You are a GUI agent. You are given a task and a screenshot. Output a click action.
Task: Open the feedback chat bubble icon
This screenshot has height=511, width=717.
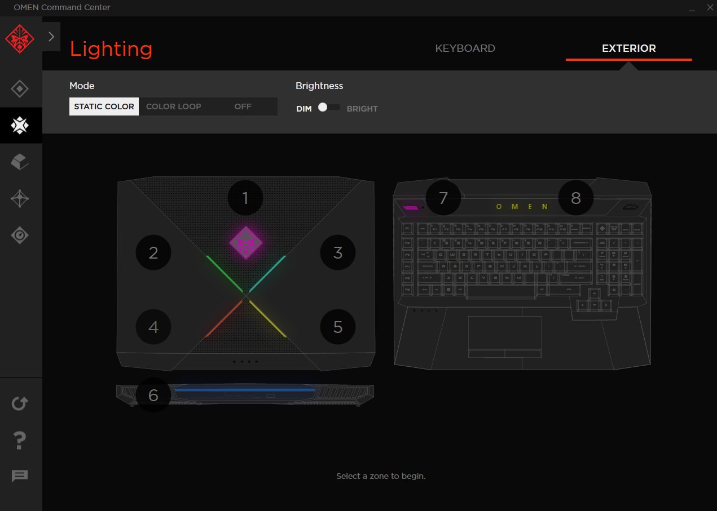tap(20, 476)
